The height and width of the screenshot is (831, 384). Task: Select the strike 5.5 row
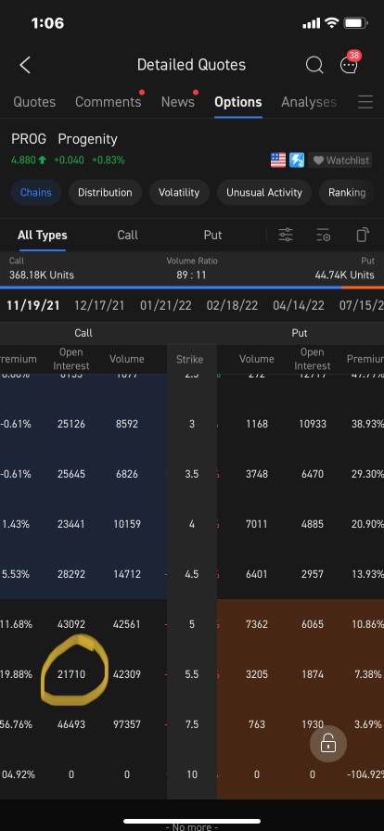pyautogui.click(x=192, y=674)
